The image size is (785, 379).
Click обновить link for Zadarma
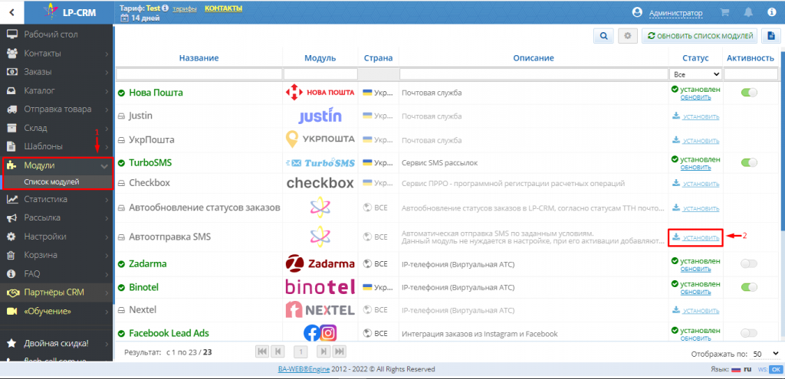(x=695, y=269)
